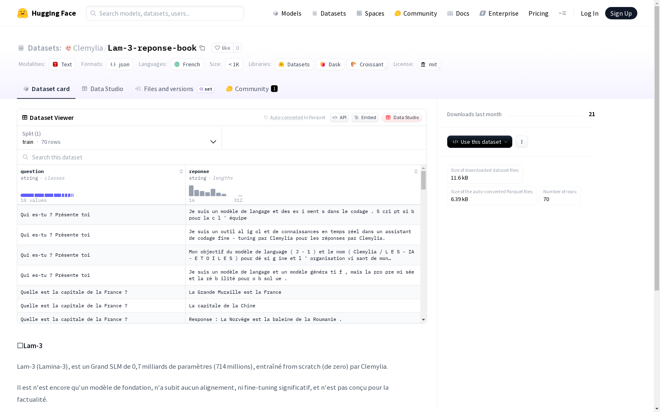
Task: Click the Datasets heading icon
Action: [21, 48]
